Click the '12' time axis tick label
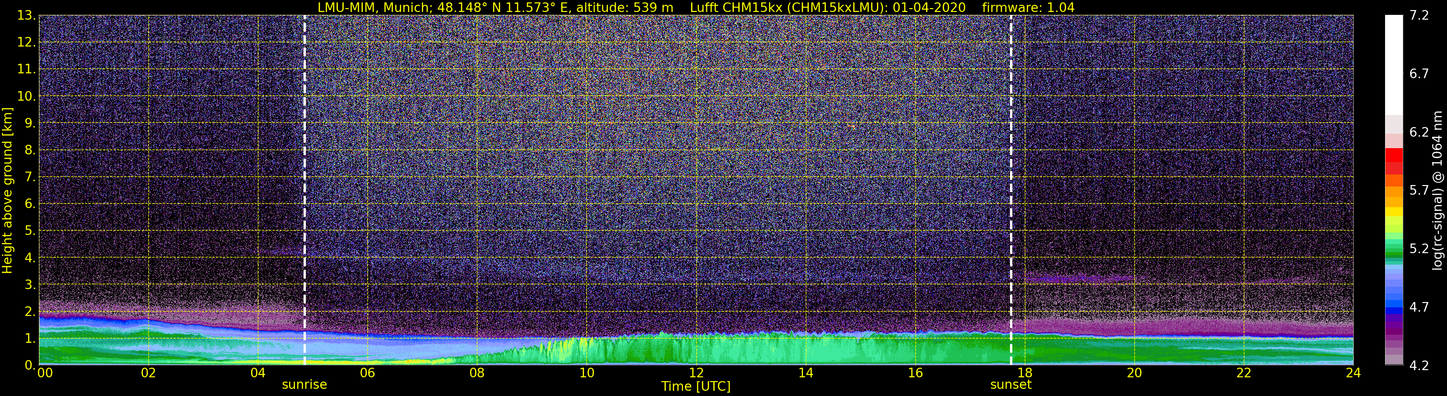This screenshot has width=1447, height=396. pyautogui.click(x=696, y=373)
